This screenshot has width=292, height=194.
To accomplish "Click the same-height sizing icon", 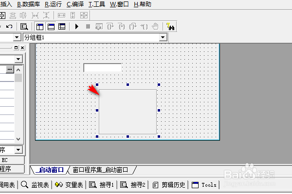I will pyautogui.click(x=73, y=16).
